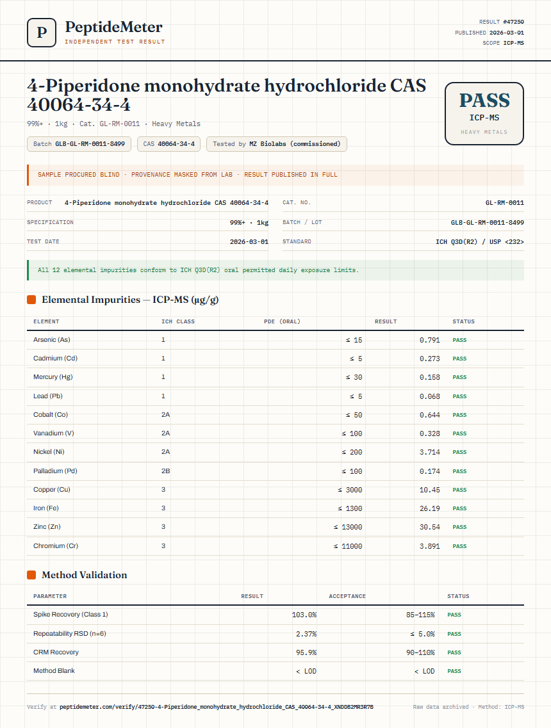Click the orange square beside Method Validation

[x=31, y=575]
